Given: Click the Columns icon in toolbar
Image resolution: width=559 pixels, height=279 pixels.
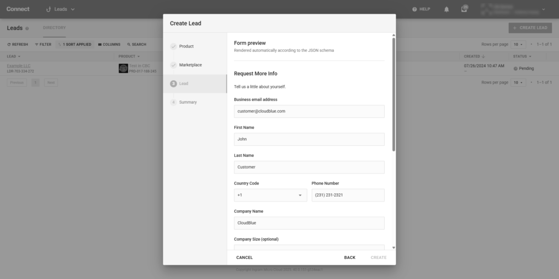Looking at the screenshot, I should click(x=100, y=44).
